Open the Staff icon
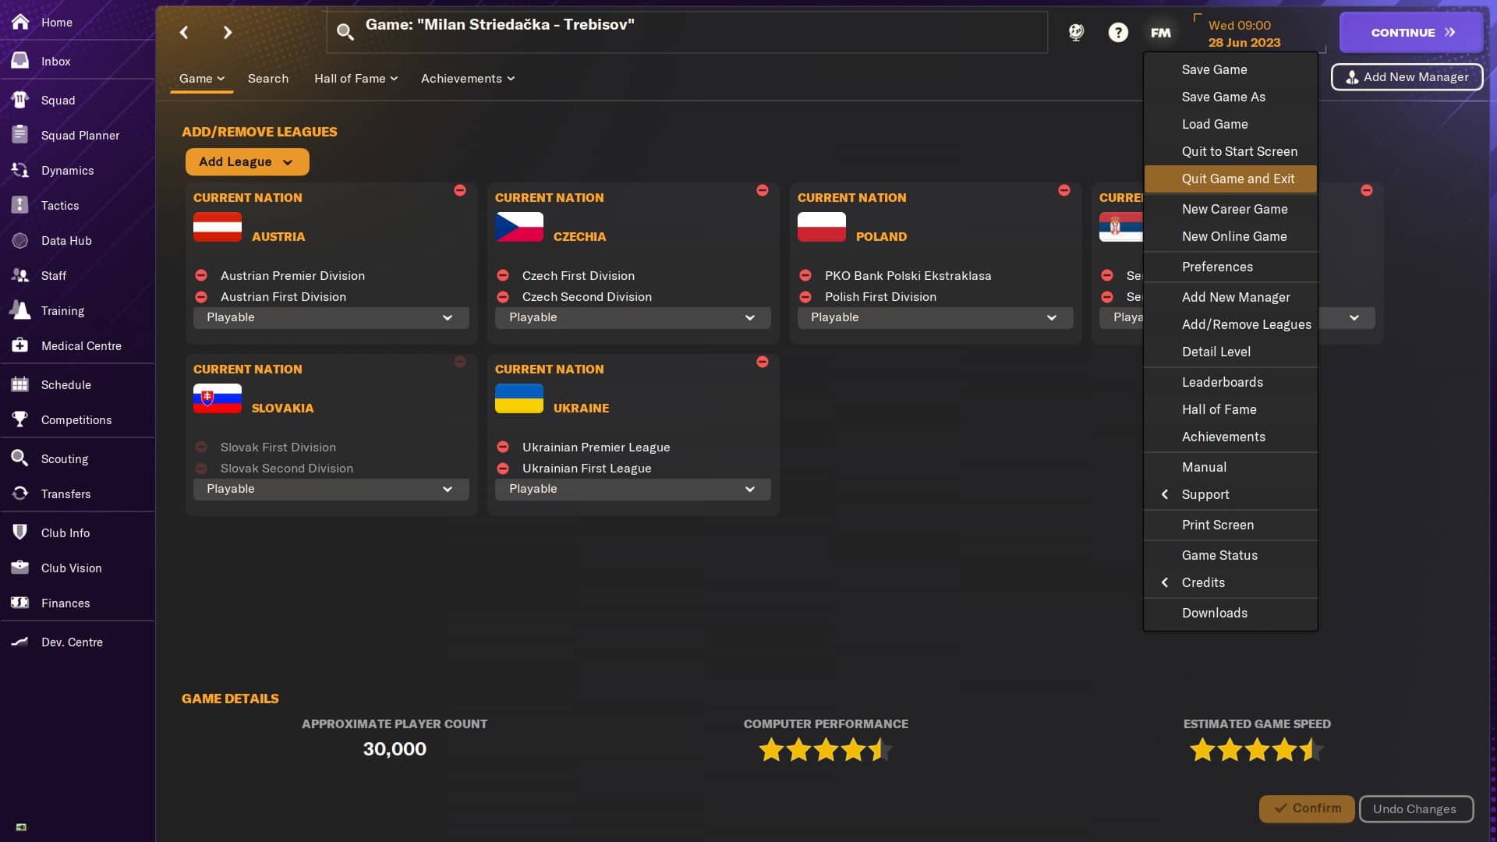 tap(20, 275)
